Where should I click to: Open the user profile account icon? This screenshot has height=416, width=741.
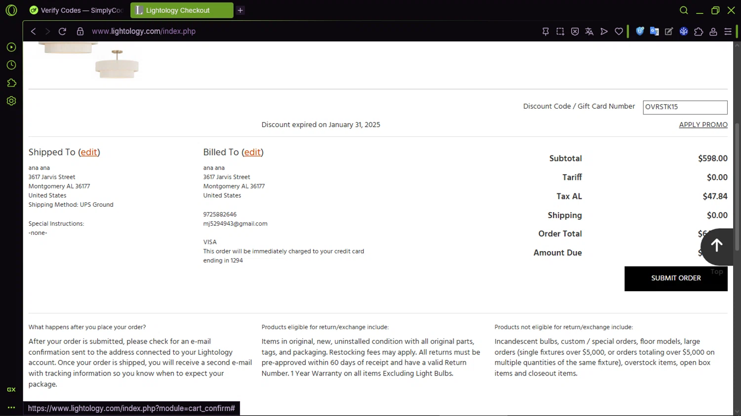(x=713, y=32)
